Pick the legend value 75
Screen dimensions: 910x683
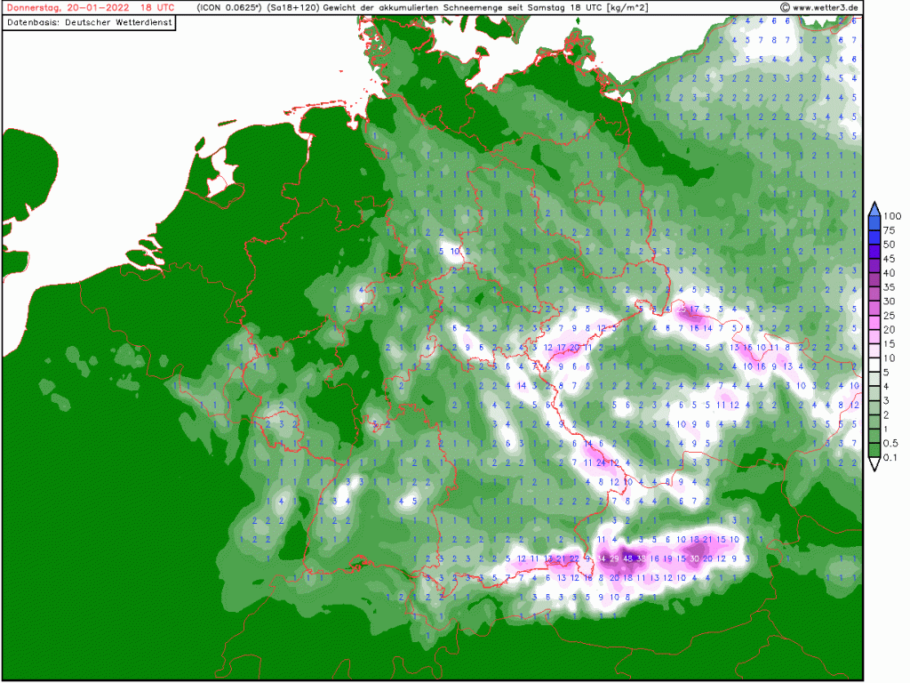(890, 229)
